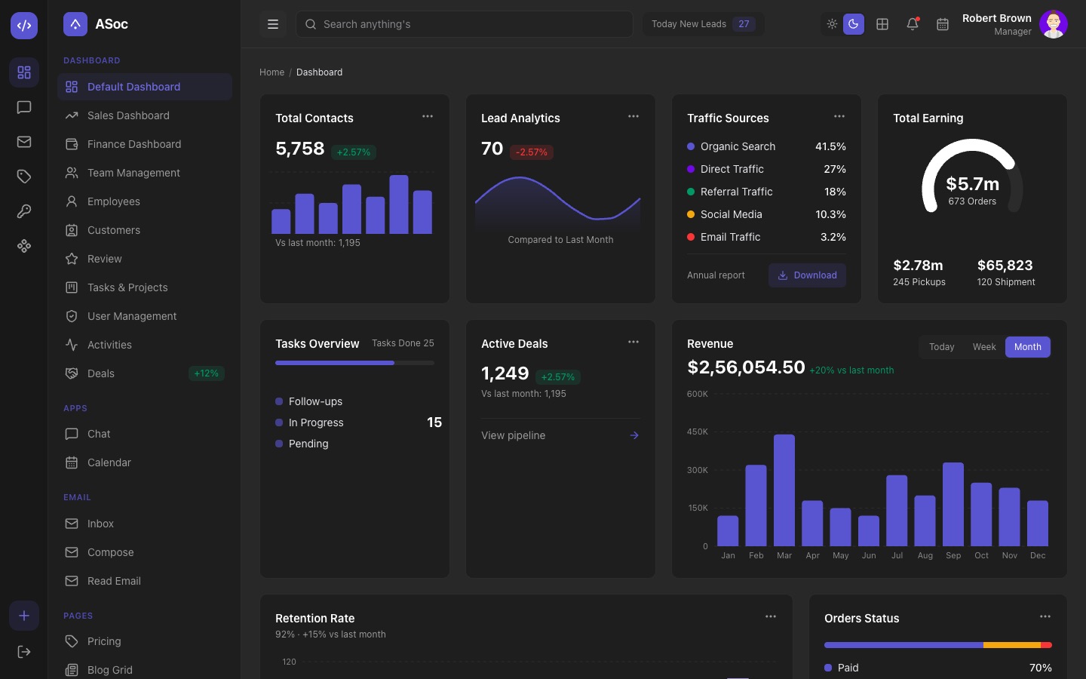Select dashboard grid icon in left rail
The image size is (1086, 679).
tap(24, 72)
